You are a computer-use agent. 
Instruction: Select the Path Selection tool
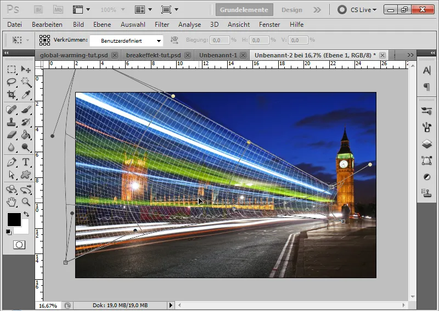coord(11,175)
